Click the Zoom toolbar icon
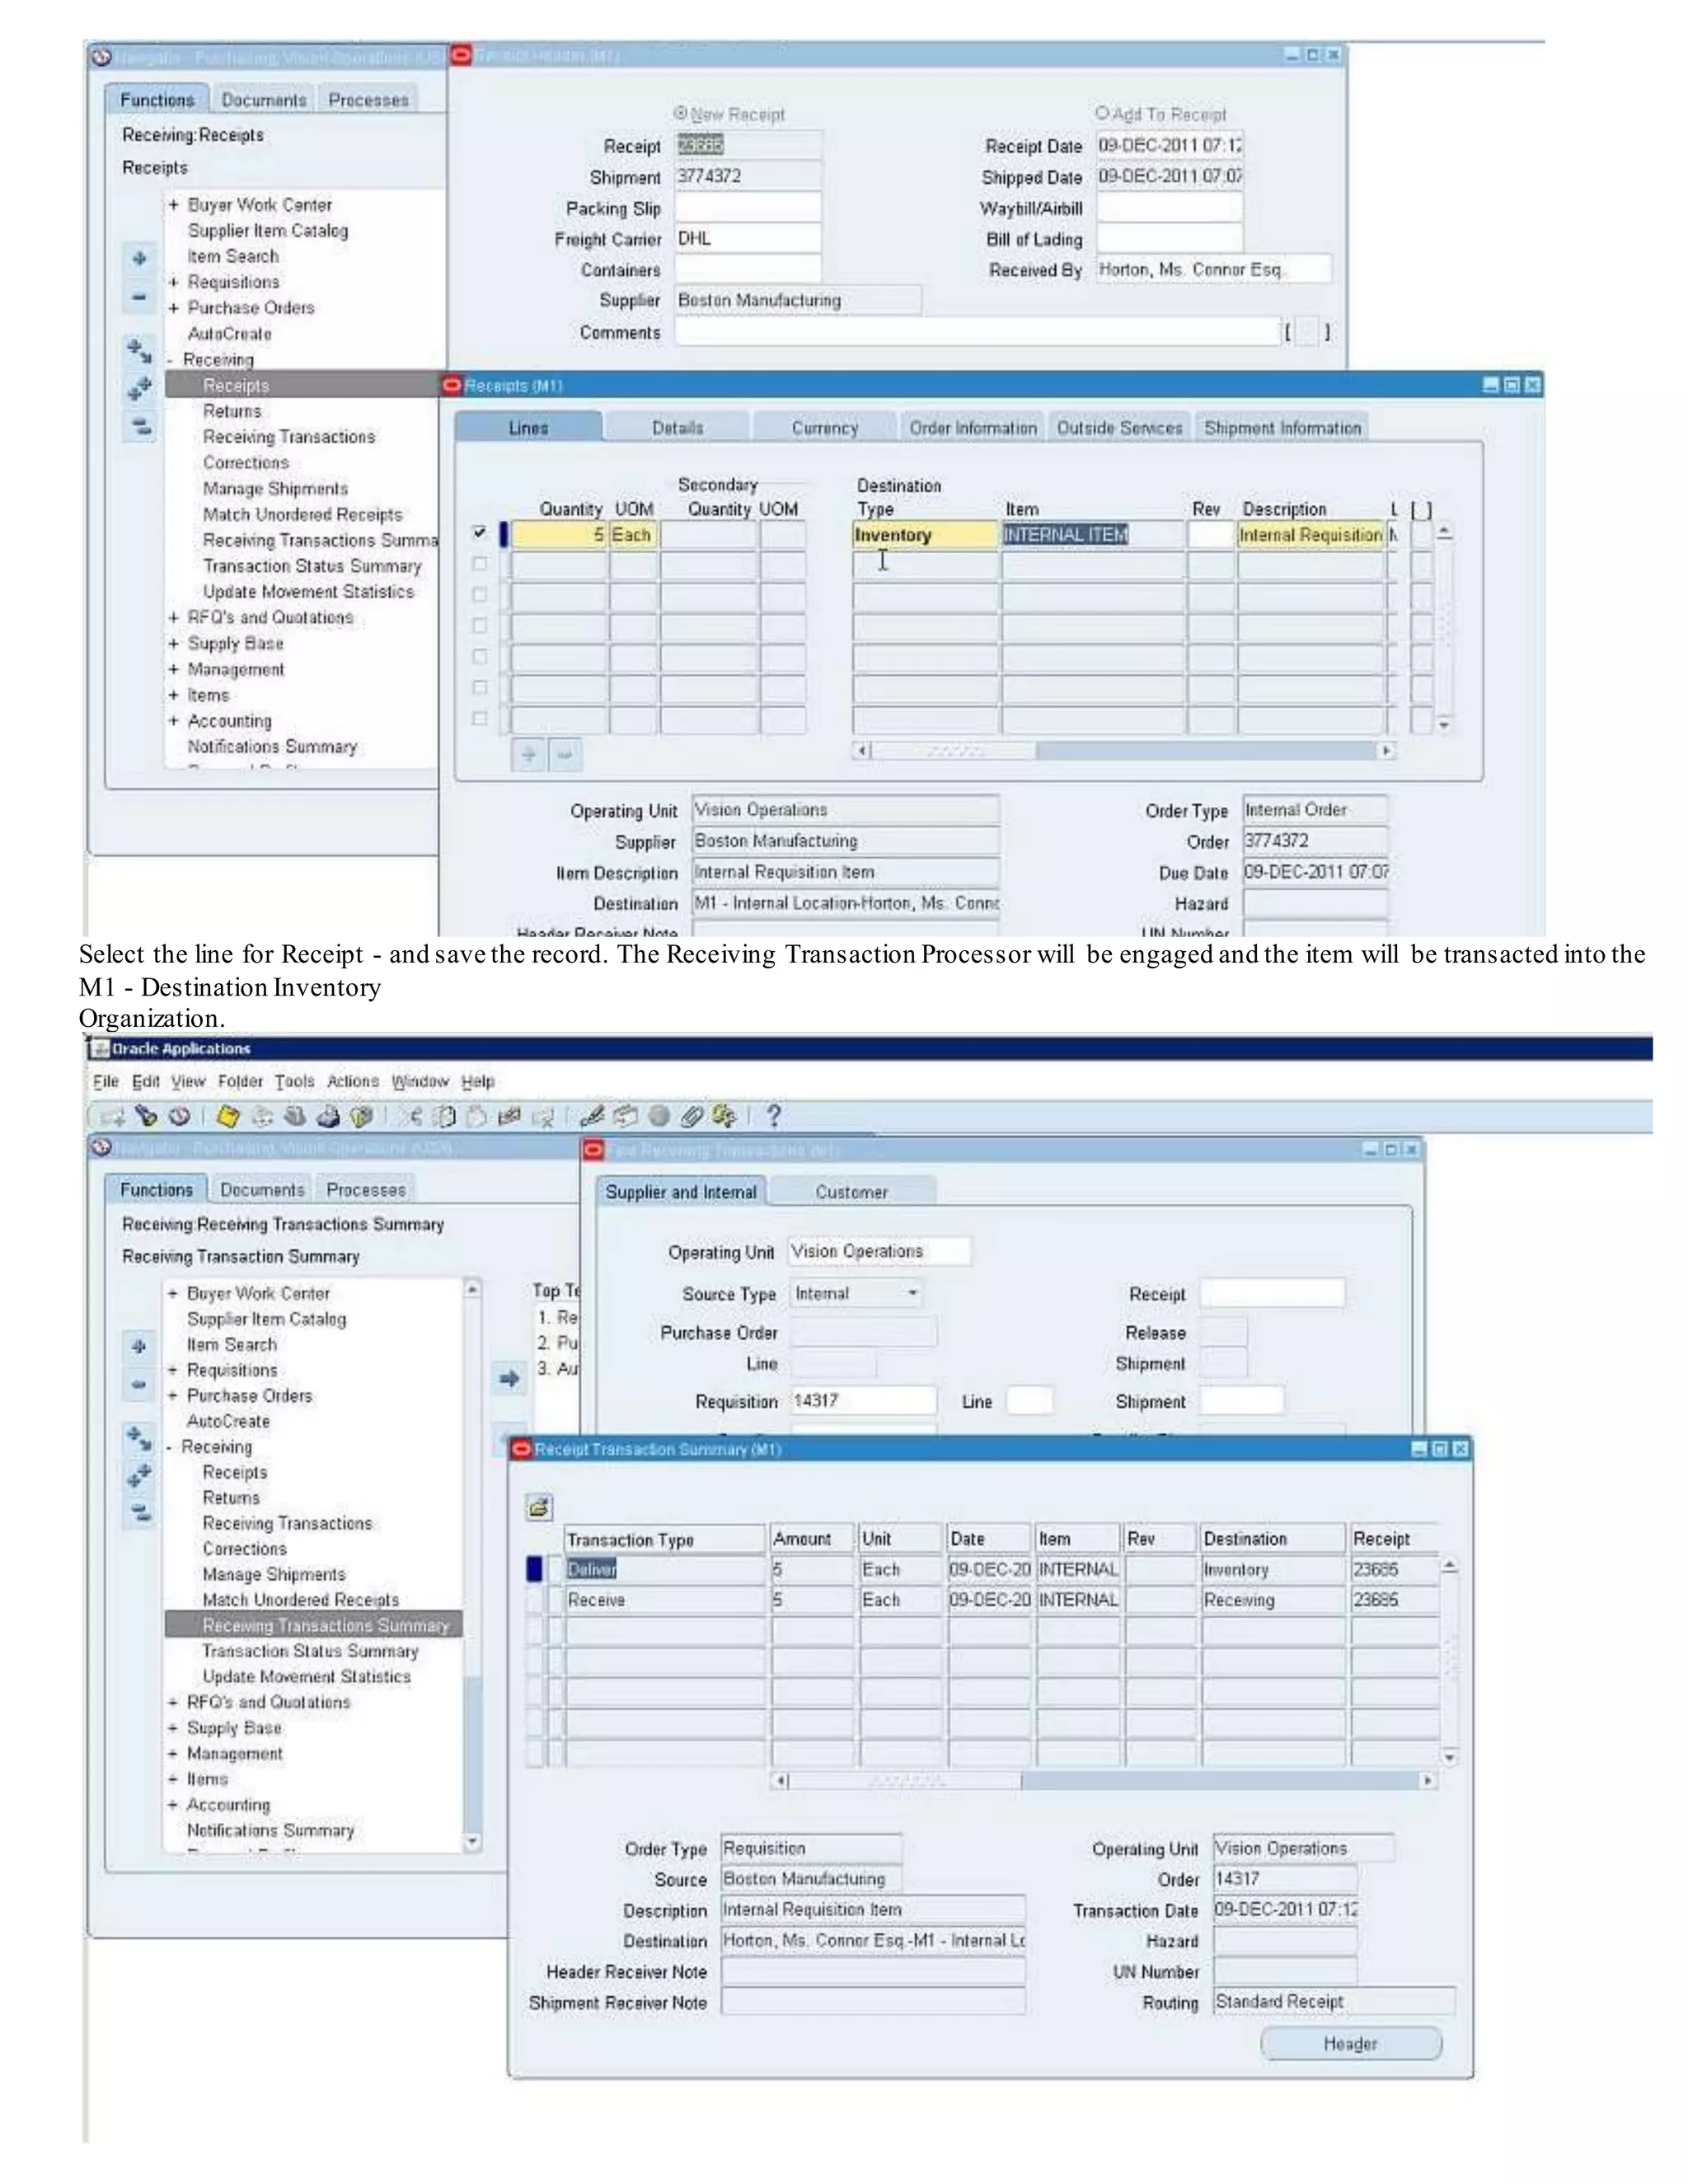This screenshot has height=2184, width=1688. click(626, 1116)
